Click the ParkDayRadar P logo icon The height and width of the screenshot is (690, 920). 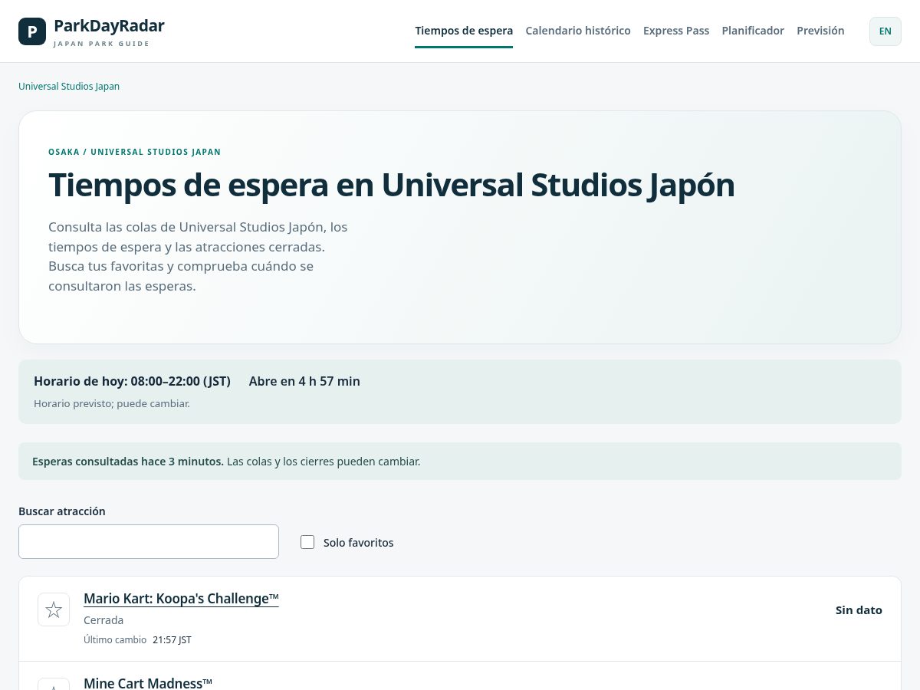click(32, 31)
